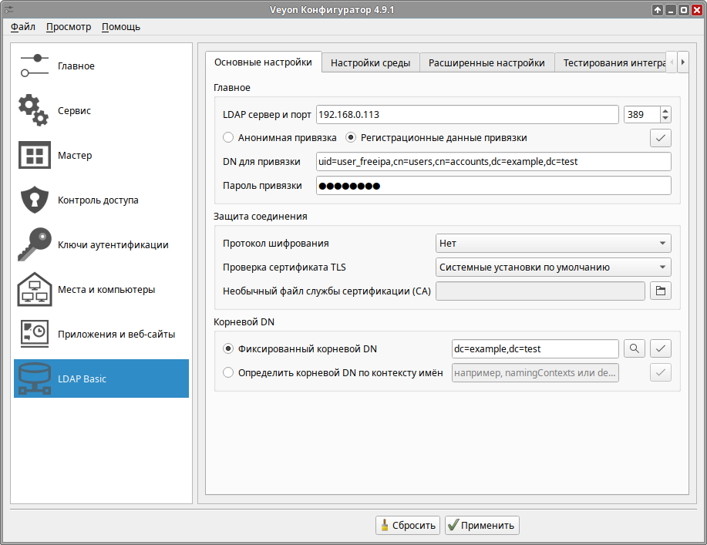Open the Просмотр menu

click(x=69, y=27)
